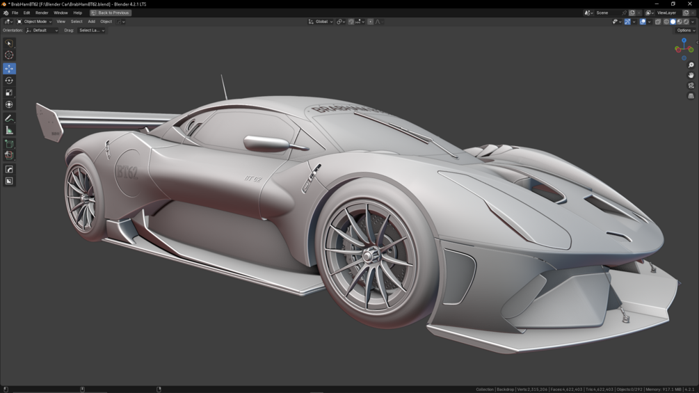Viewport: 699px width, 393px height.
Task: Open the editor type dropdown
Action: 8,22
